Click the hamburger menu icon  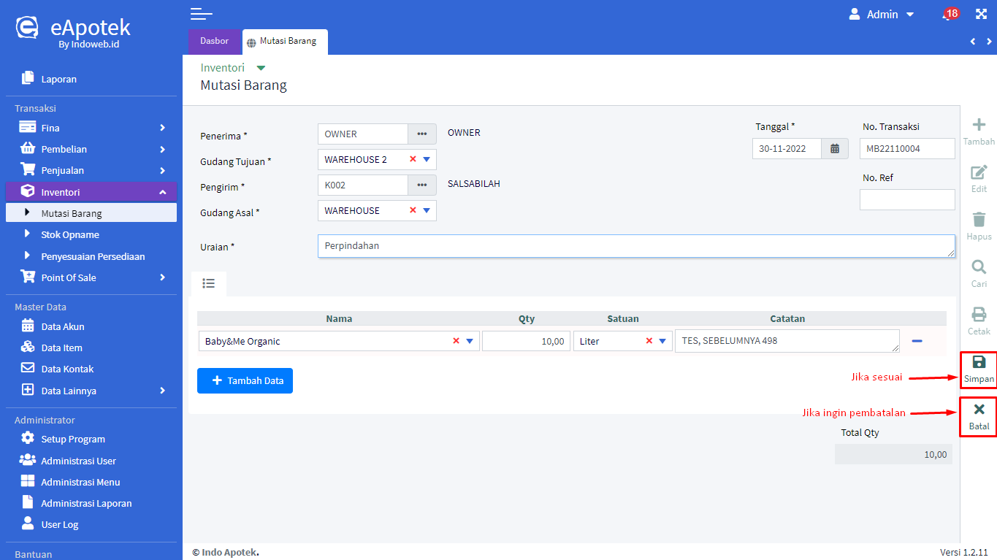coord(201,14)
